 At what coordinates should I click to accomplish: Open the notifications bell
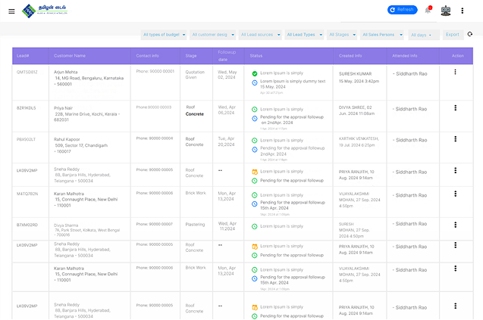(428, 10)
